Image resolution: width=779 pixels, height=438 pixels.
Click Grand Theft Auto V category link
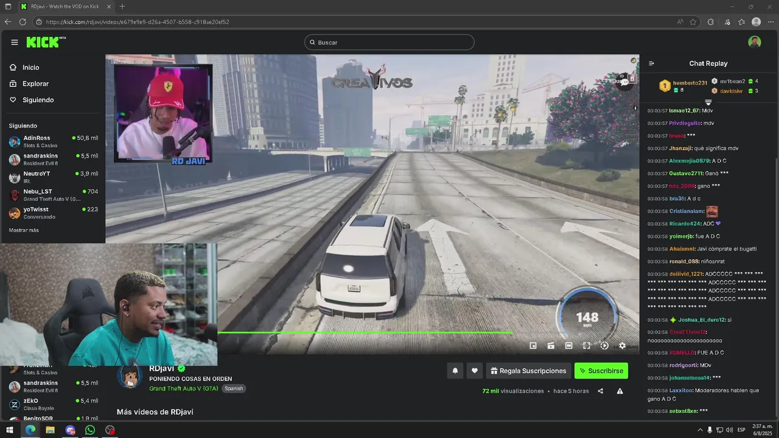point(184,388)
